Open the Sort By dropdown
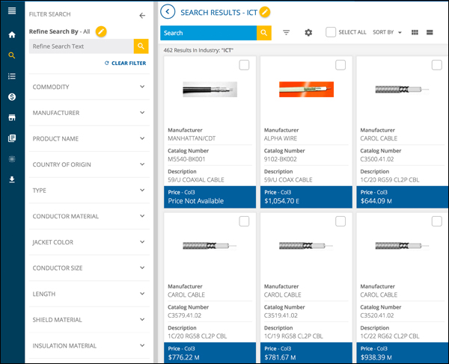Viewport: 449px width, 364px height. click(x=387, y=32)
